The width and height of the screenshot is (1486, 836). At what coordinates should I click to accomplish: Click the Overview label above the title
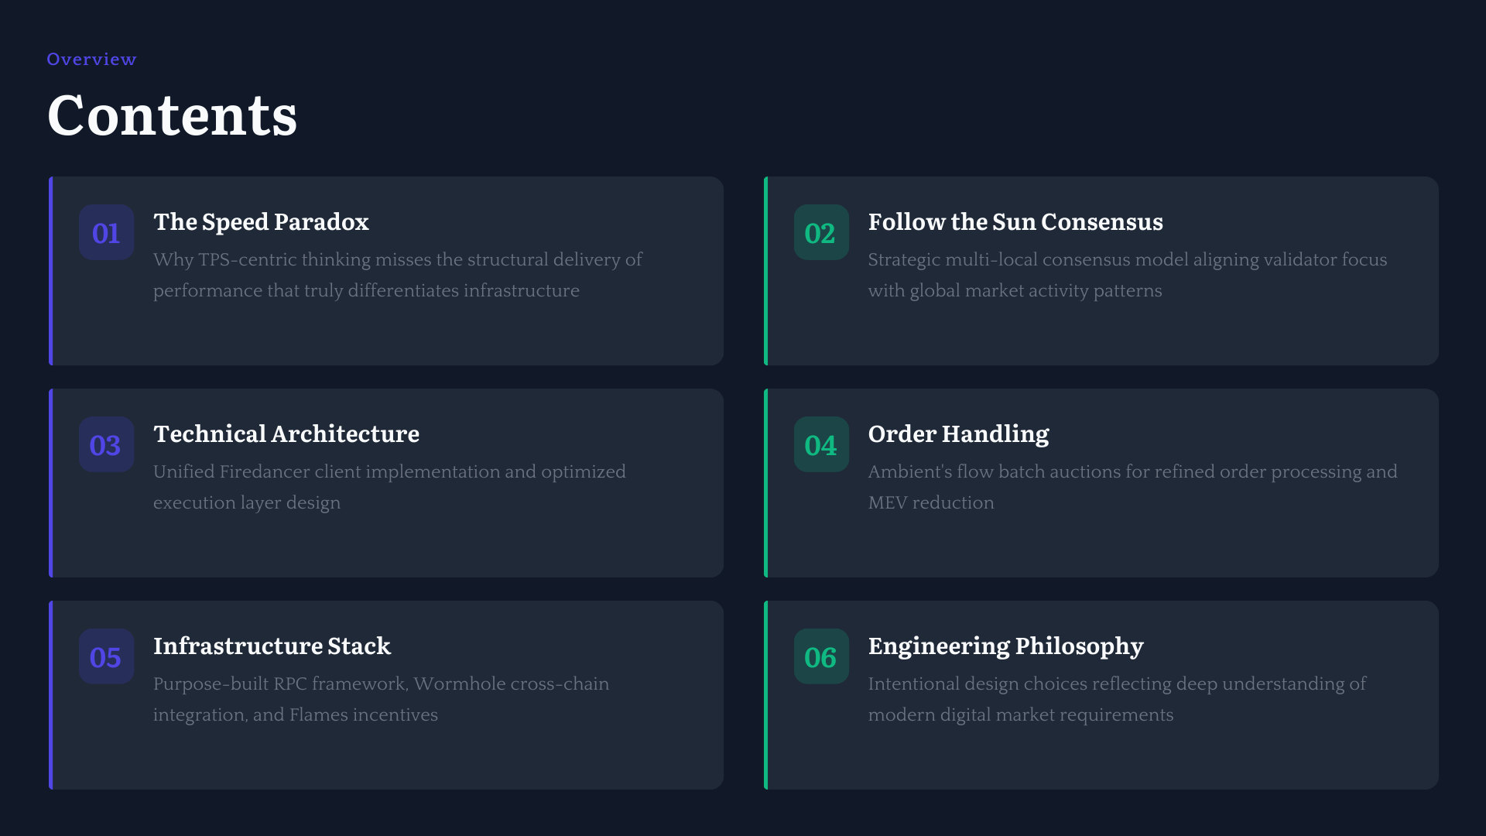(91, 60)
